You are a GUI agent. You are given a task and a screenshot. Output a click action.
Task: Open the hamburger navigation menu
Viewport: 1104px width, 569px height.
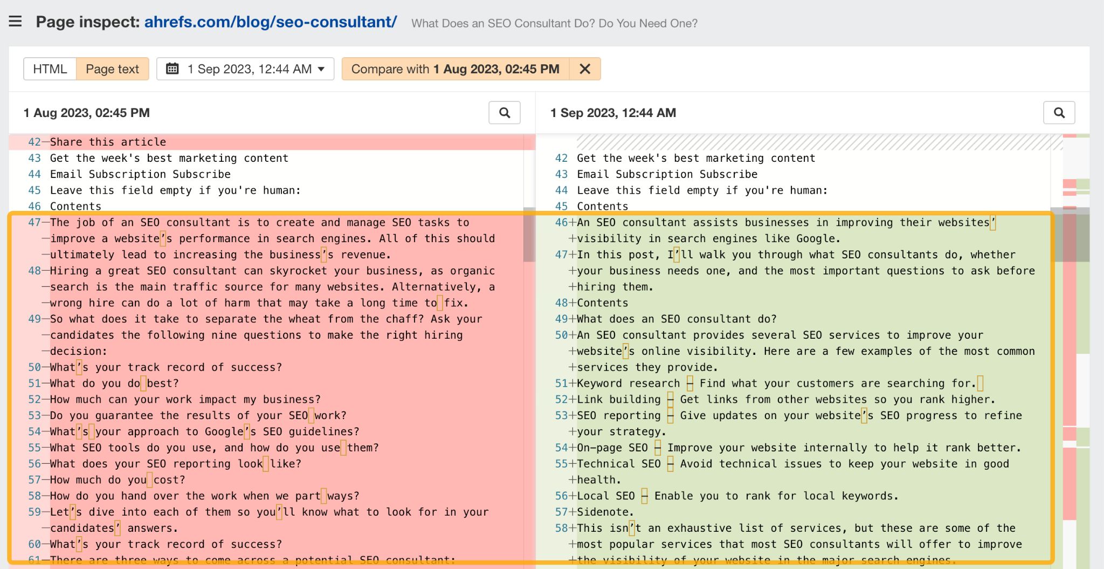point(15,21)
